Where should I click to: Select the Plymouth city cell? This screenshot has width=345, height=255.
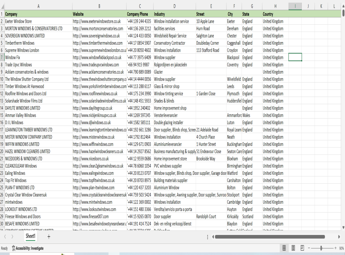coord(234,94)
